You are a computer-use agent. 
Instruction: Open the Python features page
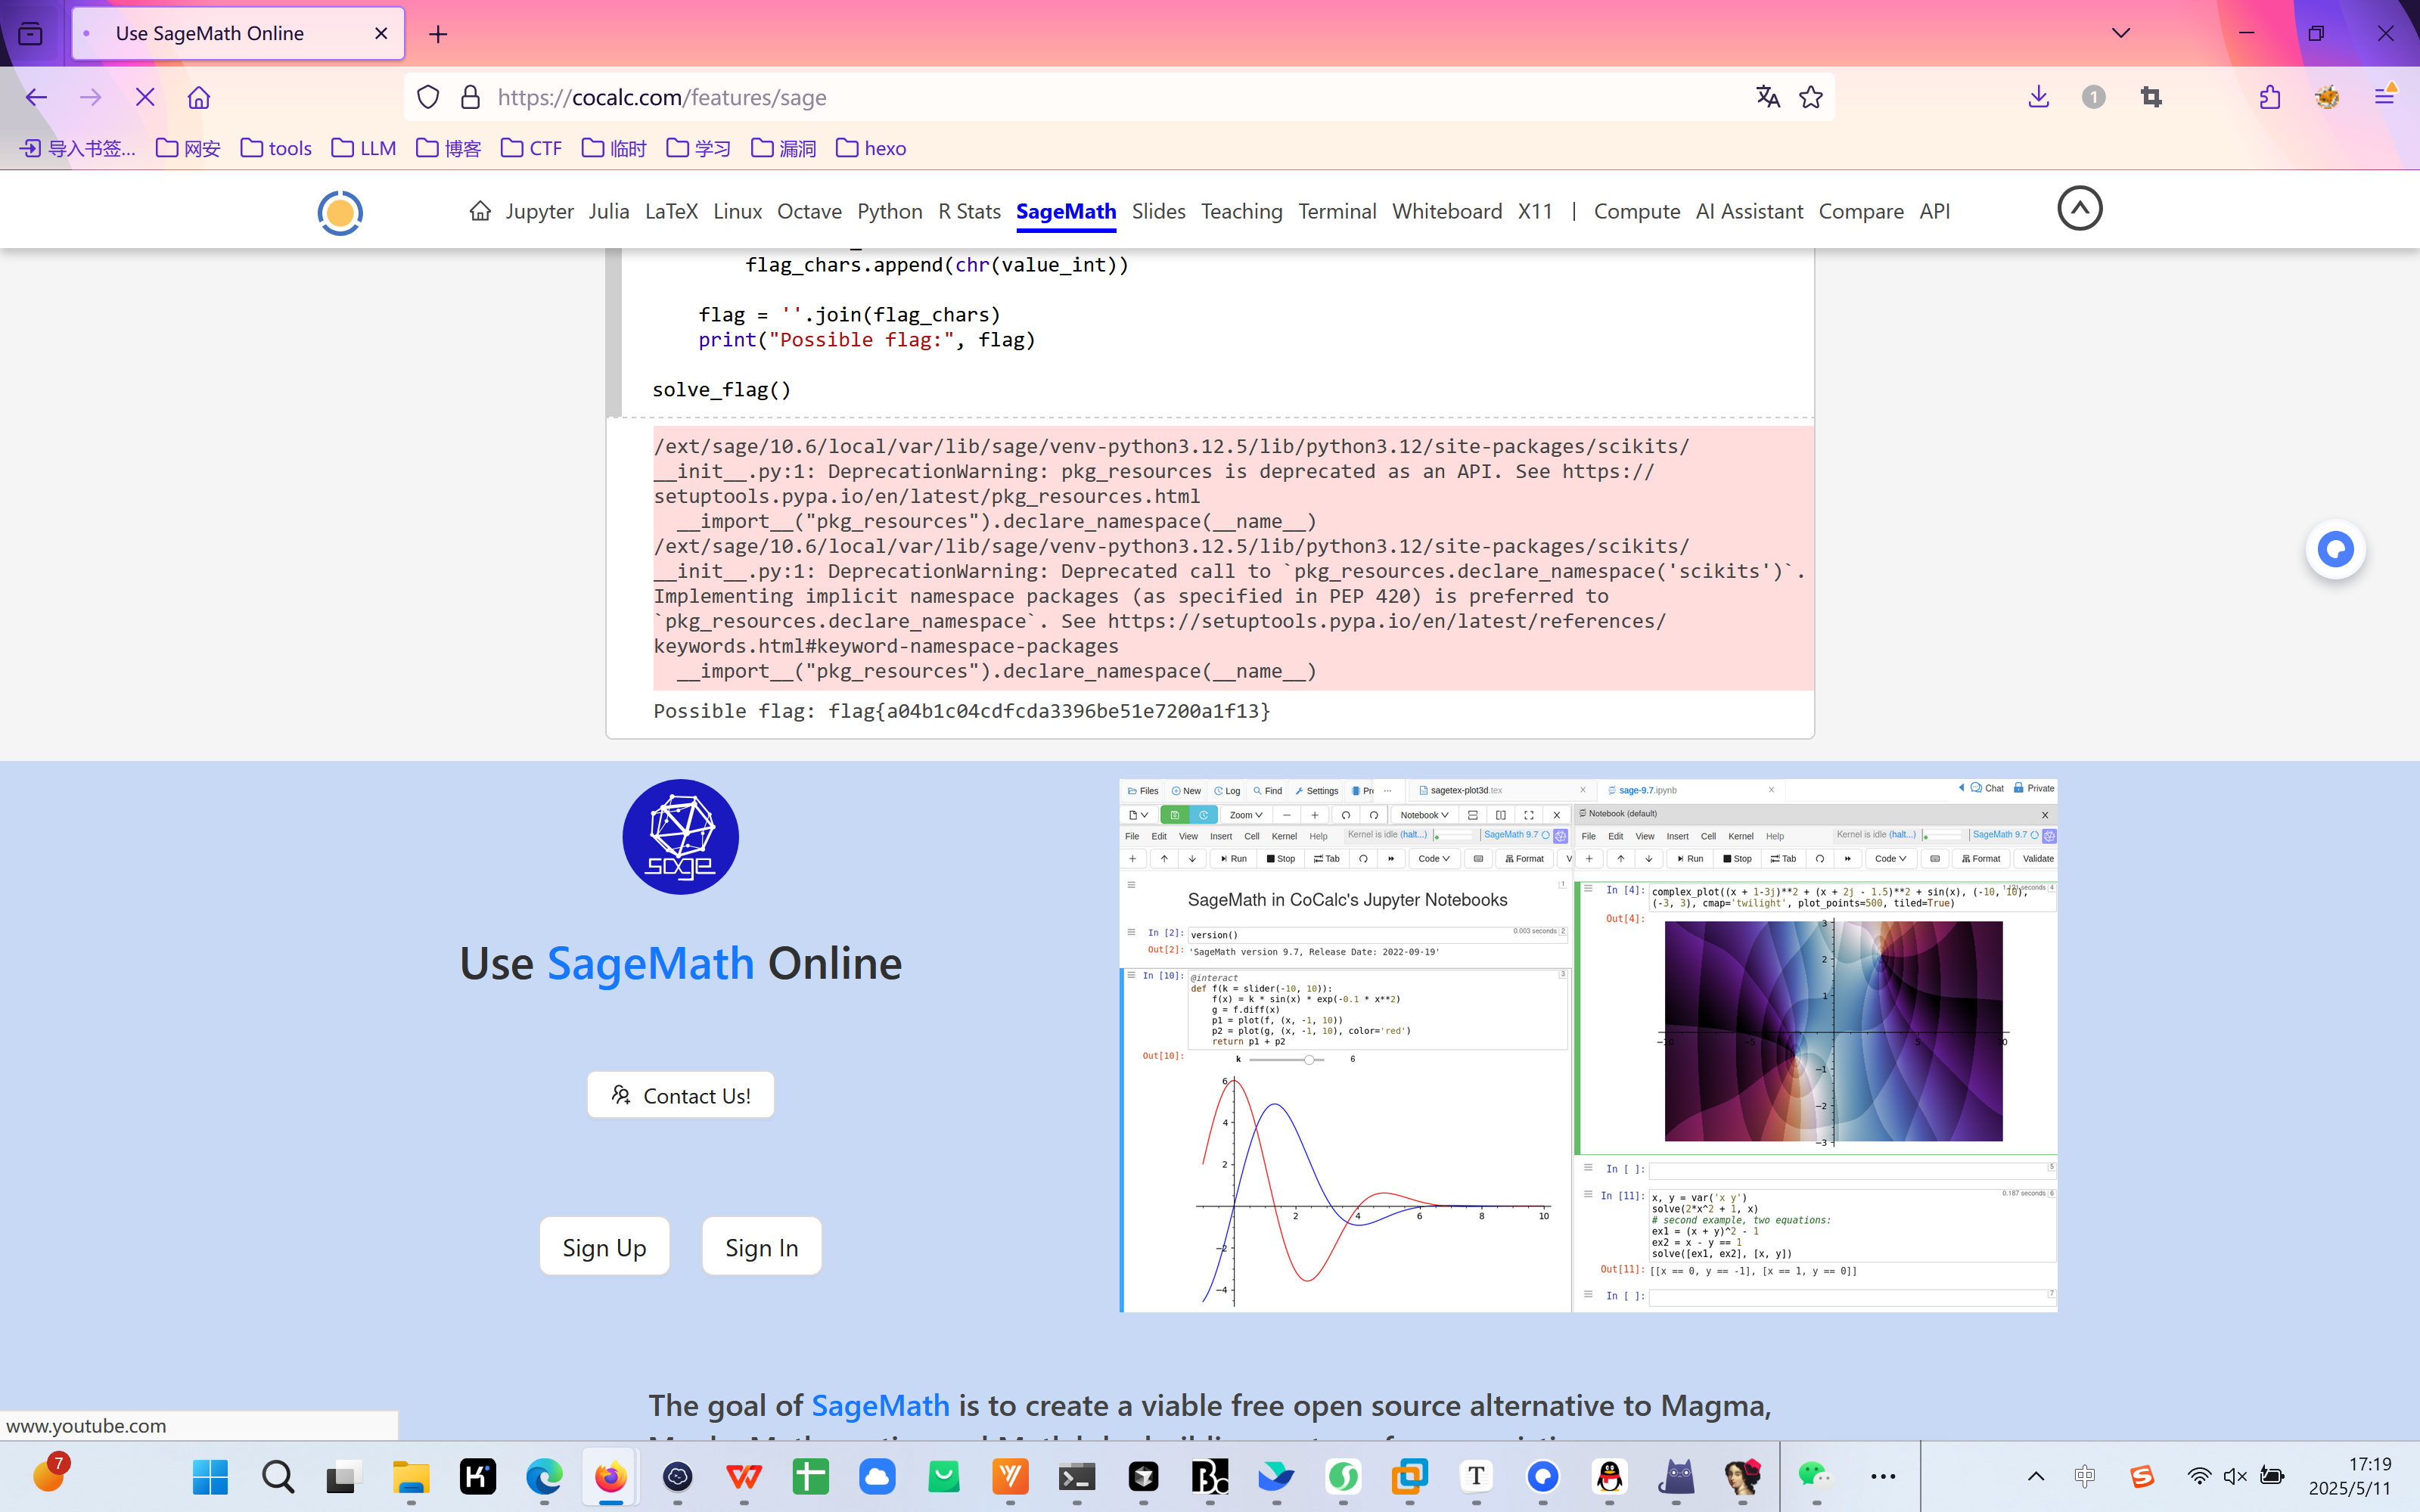(x=889, y=211)
